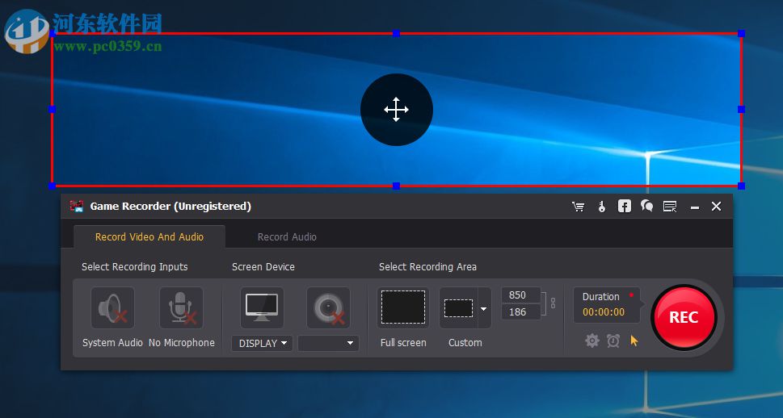Click the top-right corner selection handle

(x=741, y=33)
